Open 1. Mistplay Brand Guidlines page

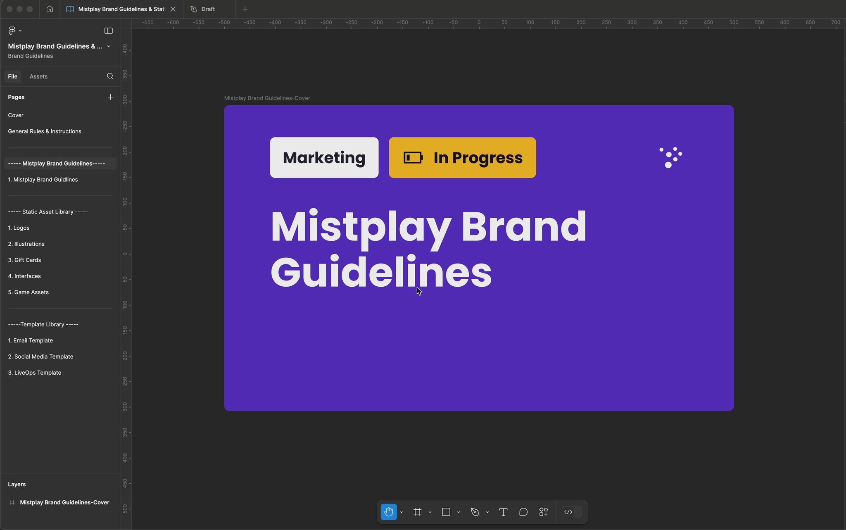click(x=60, y=180)
